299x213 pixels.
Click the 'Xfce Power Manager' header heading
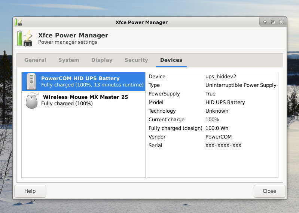73,35
